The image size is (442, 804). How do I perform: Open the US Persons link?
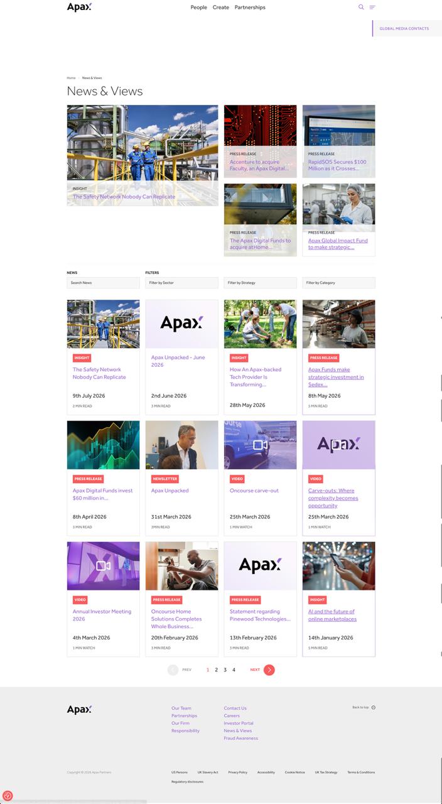tap(179, 772)
